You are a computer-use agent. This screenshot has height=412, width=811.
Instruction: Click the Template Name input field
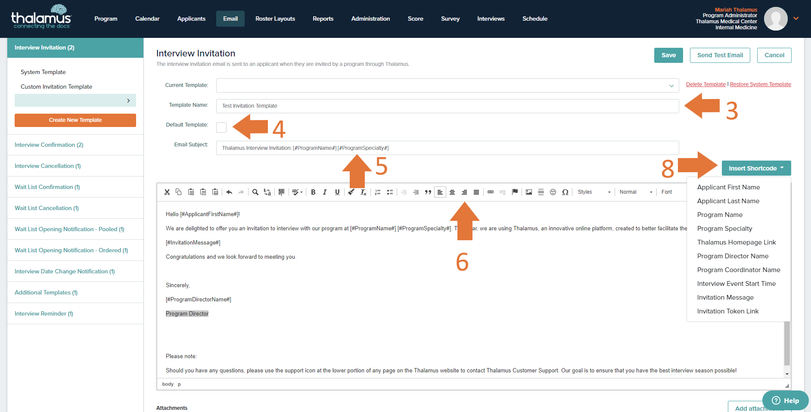(447, 106)
